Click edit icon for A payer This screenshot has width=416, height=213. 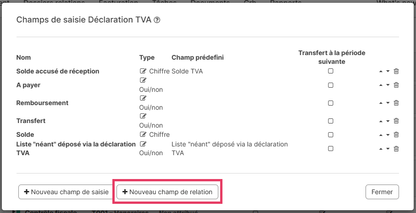pos(144,80)
